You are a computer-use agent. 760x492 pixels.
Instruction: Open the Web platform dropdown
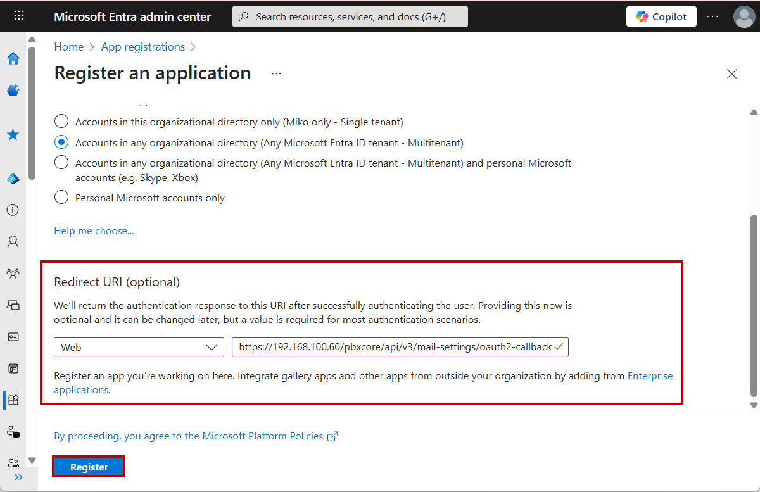[139, 347]
